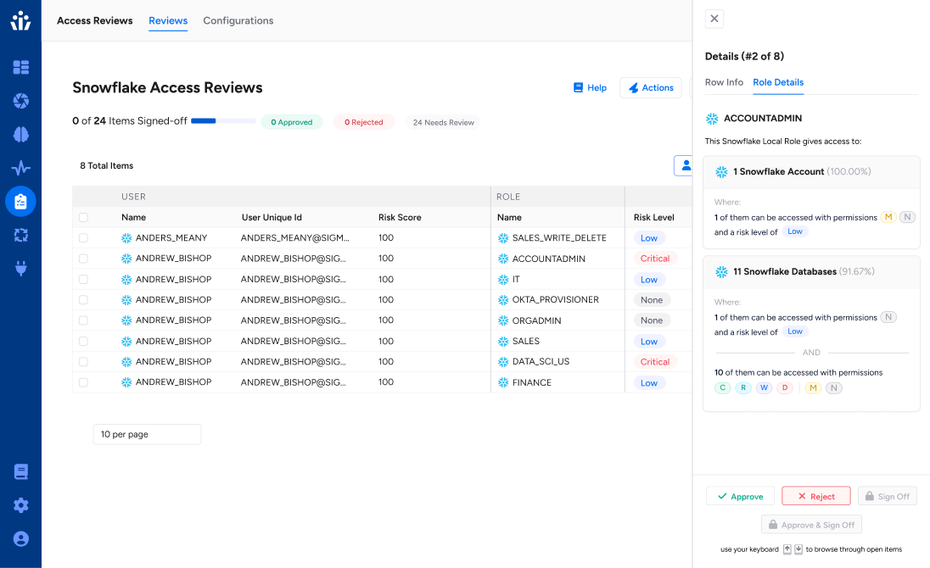Open the plug integrations icon in sidebar
Image resolution: width=930 pixels, height=568 pixels.
tap(20, 269)
